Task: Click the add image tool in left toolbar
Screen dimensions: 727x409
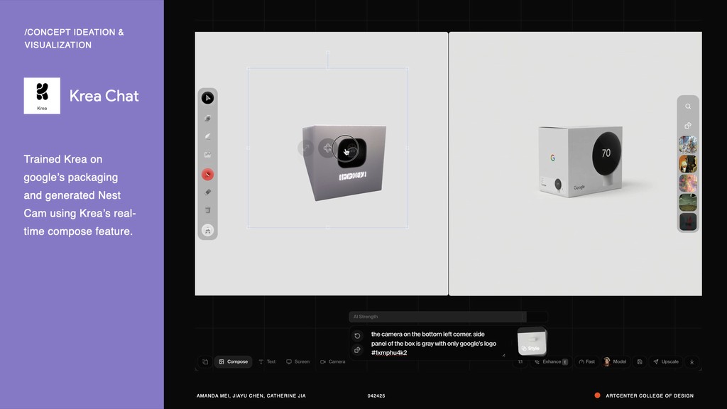Action: pyautogui.click(x=208, y=155)
